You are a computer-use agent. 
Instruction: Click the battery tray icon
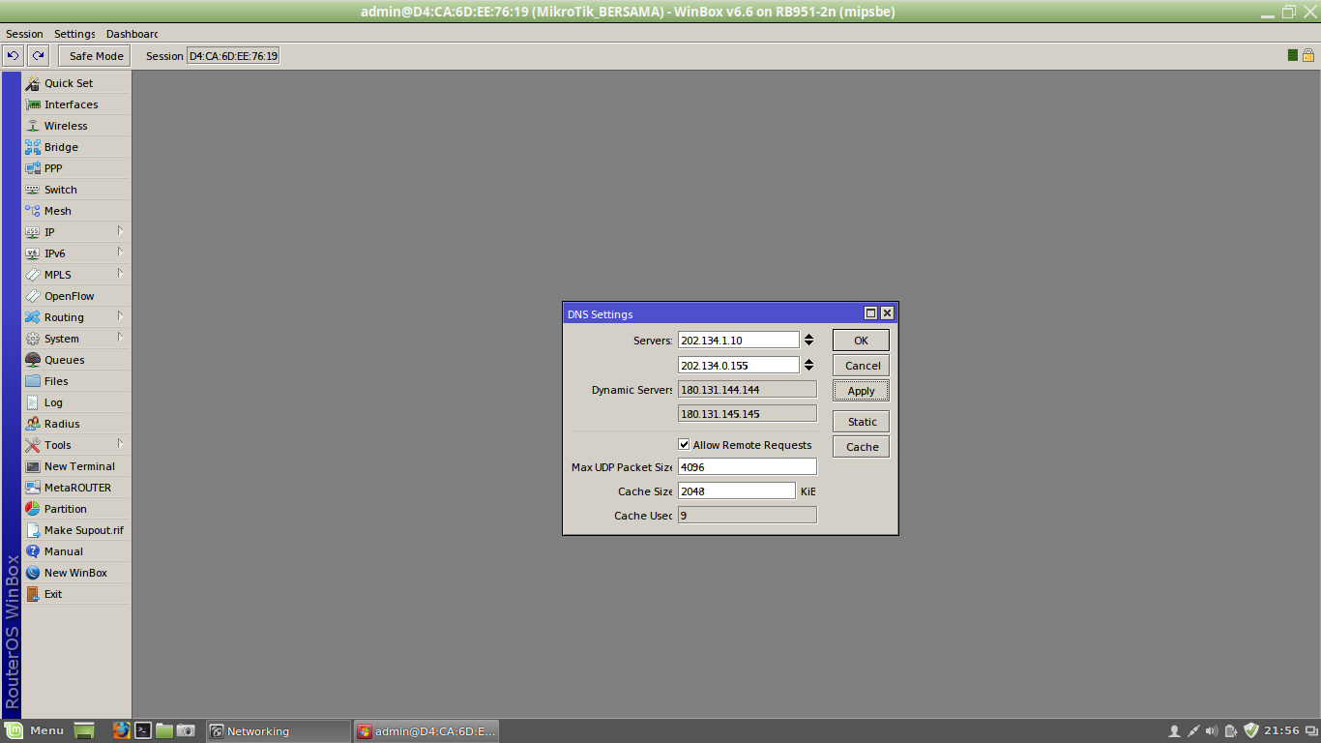coord(1231,730)
